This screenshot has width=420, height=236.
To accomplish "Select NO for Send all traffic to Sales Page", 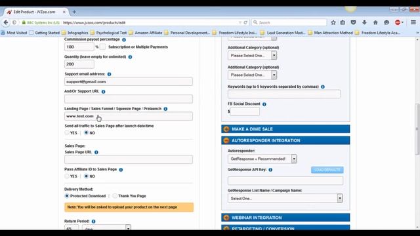I will tap(86, 132).
